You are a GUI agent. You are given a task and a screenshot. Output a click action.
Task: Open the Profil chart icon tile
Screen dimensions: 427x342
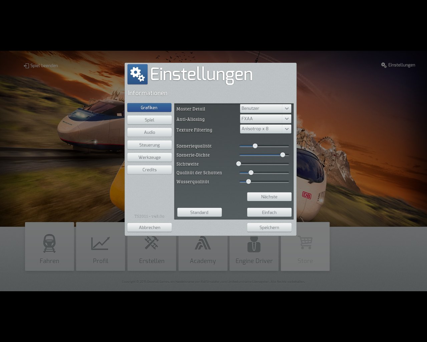[x=100, y=246]
